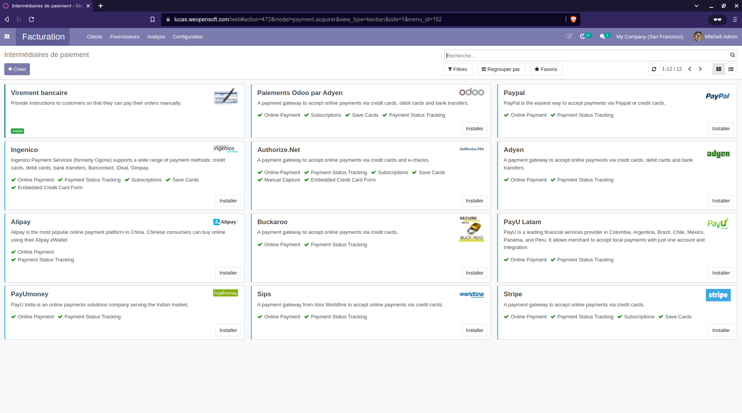Open conversations chat icon with 1 badge

coord(605,36)
